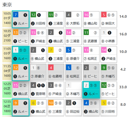Screen dimensions: 128x117
Task: Select horse 2 ピーヒ card in race 04
Action: point(91,72)
